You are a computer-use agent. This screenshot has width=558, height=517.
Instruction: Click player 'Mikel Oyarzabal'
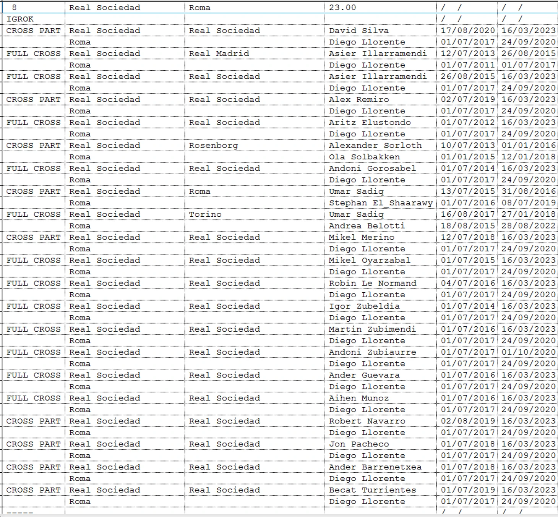pyautogui.click(x=370, y=260)
